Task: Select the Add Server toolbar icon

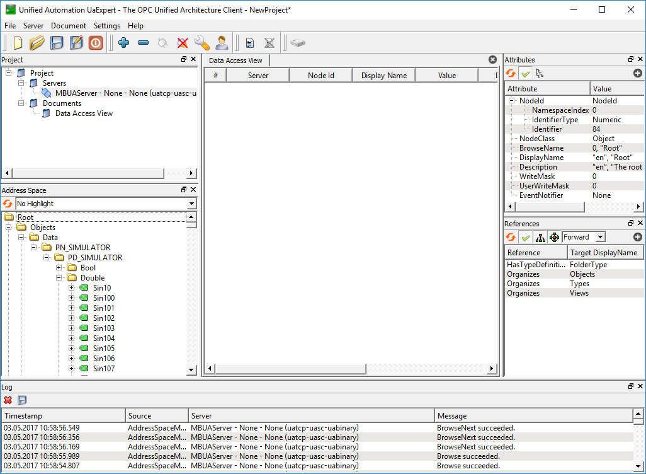Action: point(124,43)
